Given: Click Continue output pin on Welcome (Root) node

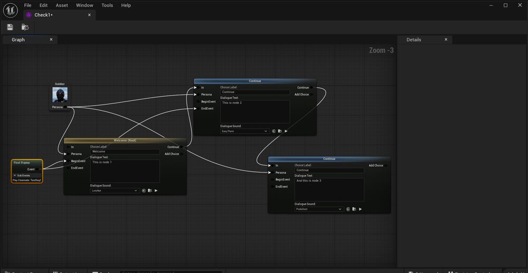Looking at the screenshot, I should [x=182, y=147].
